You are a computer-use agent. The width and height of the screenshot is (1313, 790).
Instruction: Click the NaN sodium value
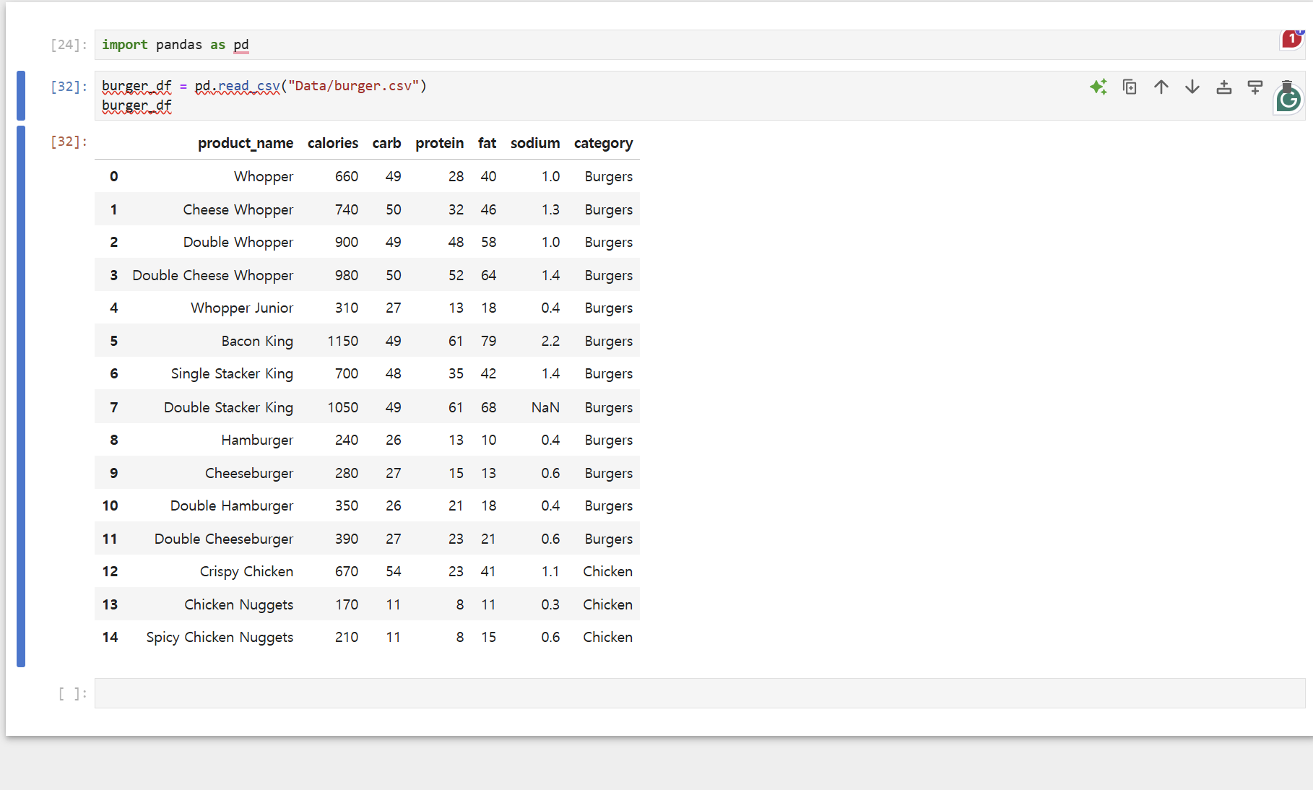545,407
